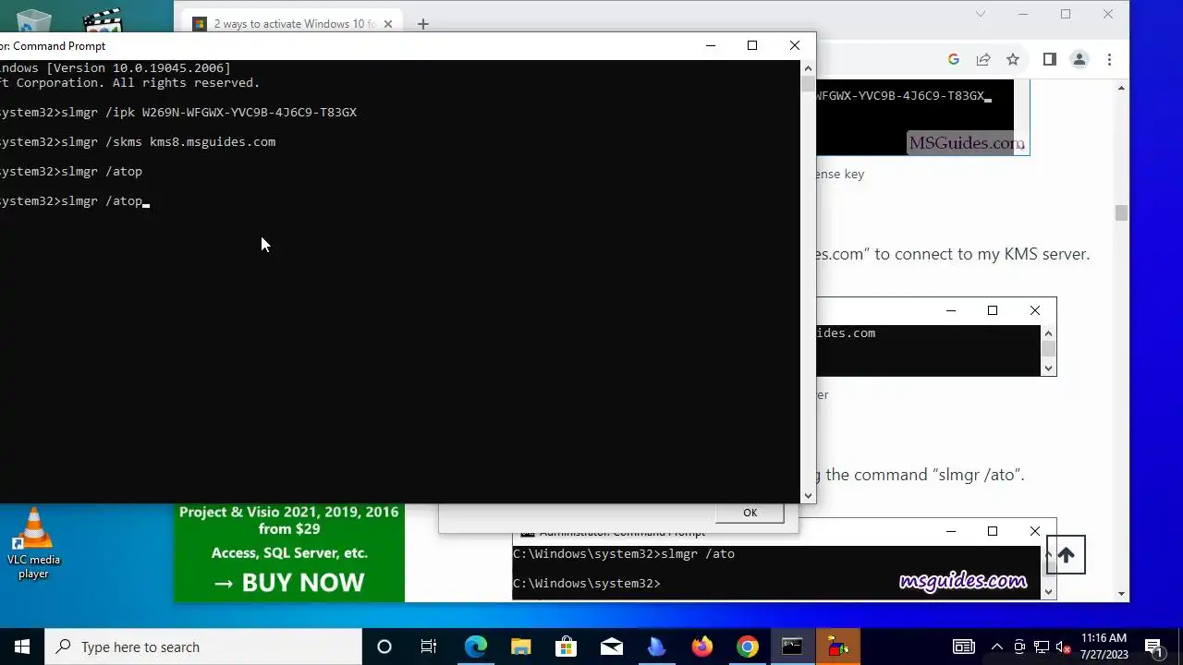The image size is (1183, 665).
Task: Click the 'slmgr /ipk' license key line
Action: pyautogui.click(x=209, y=112)
